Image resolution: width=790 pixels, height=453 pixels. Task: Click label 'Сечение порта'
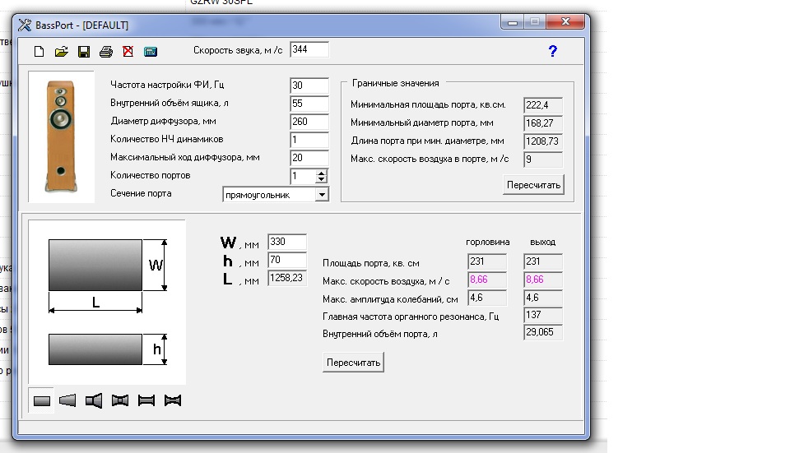pyautogui.click(x=141, y=193)
